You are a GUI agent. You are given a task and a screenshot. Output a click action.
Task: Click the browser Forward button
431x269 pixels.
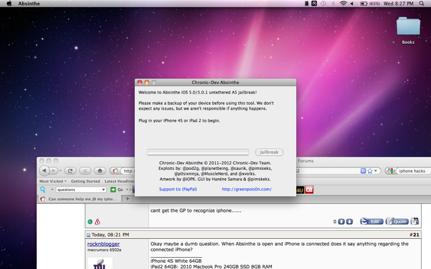coord(54,171)
